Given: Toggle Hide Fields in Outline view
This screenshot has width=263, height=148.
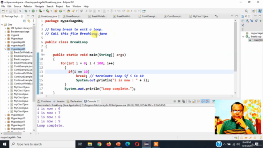Looking at the screenshot, I should pyautogui.click(x=251, y=21).
